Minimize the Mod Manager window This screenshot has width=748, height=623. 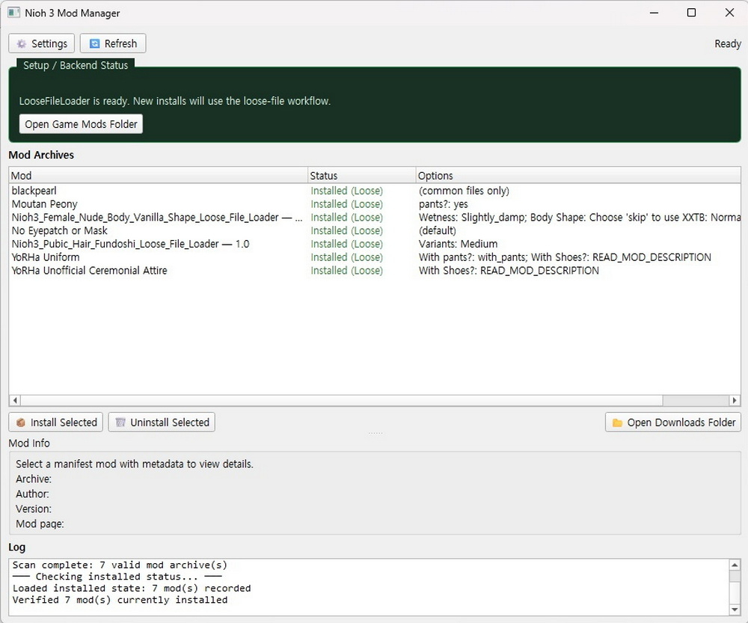[654, 13]
